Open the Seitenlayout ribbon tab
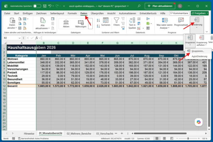The width and height of the screenshot is (213, 142). coord(57,13)
